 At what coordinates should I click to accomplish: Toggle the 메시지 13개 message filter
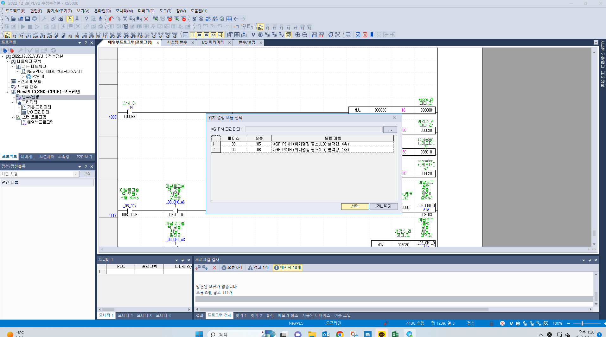[x=288, y=268]
